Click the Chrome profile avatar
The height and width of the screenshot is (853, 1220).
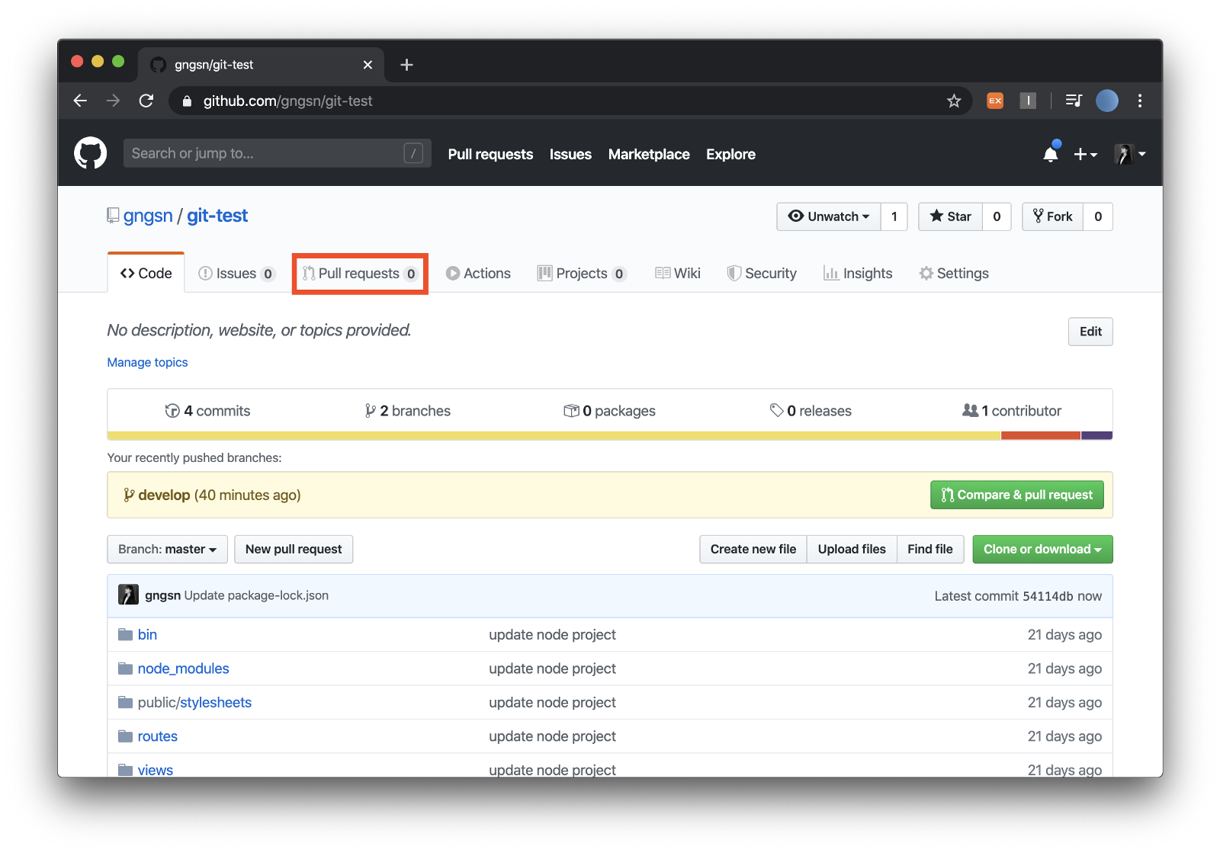1107,101
